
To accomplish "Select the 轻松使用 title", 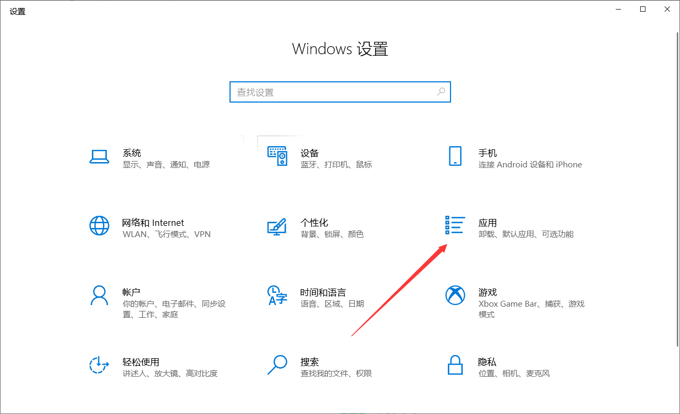I will pos(141,362).
